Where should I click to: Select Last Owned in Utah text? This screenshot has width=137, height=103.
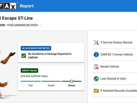113,79
